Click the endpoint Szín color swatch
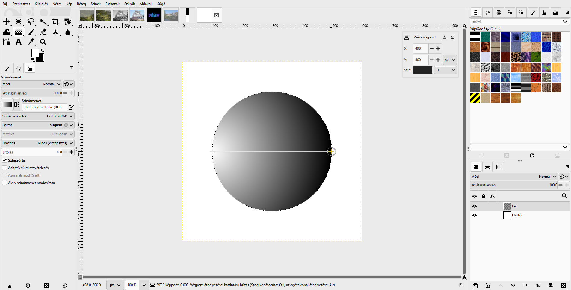Image resolution: width=571 pixels, height=290 pixels. 423,70
